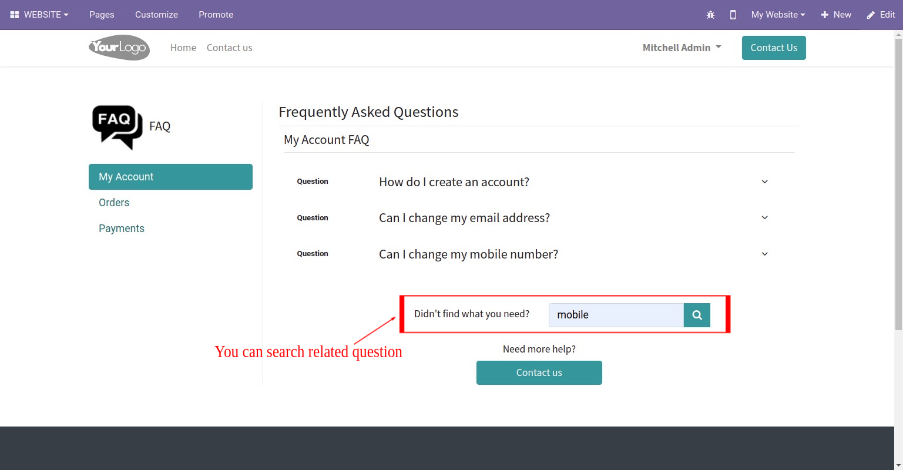Click the FAQ speech bubble image

click(x=118, y=127)
